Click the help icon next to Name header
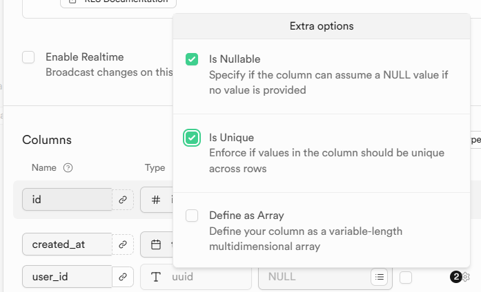The image size is (481, 292). pyautogui.click(x=68, y=167)
